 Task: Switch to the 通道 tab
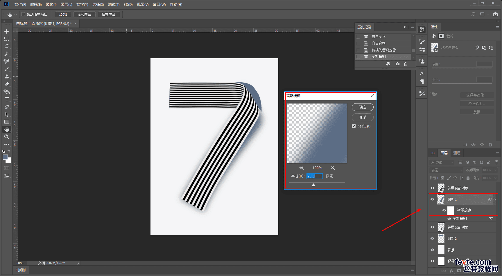(x=457, y=153)
